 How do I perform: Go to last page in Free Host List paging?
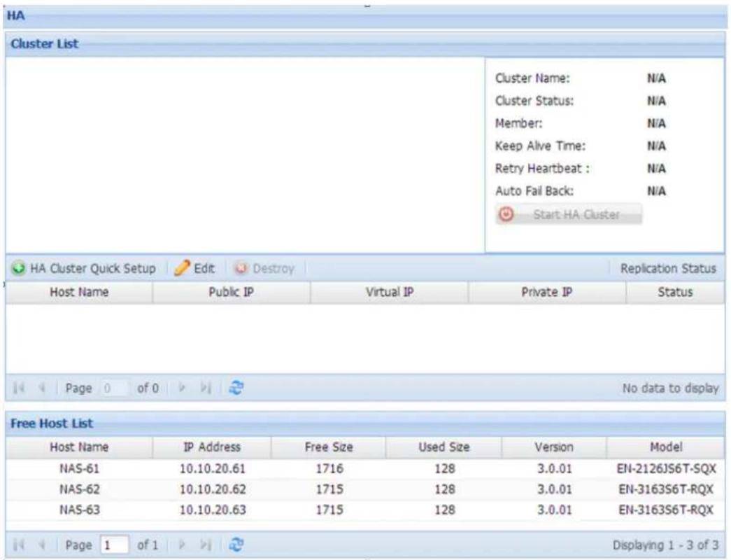point(205,545)
